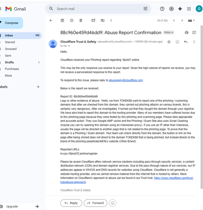
Task: Open the Snoozed folder
Action: pos(11,49)
